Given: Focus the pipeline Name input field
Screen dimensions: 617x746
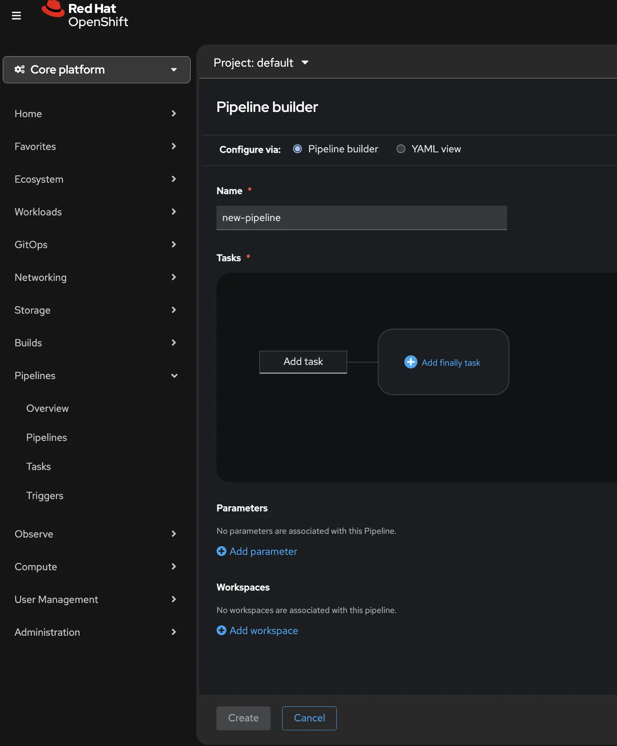Looking at the screenshot, I should 362,218.
